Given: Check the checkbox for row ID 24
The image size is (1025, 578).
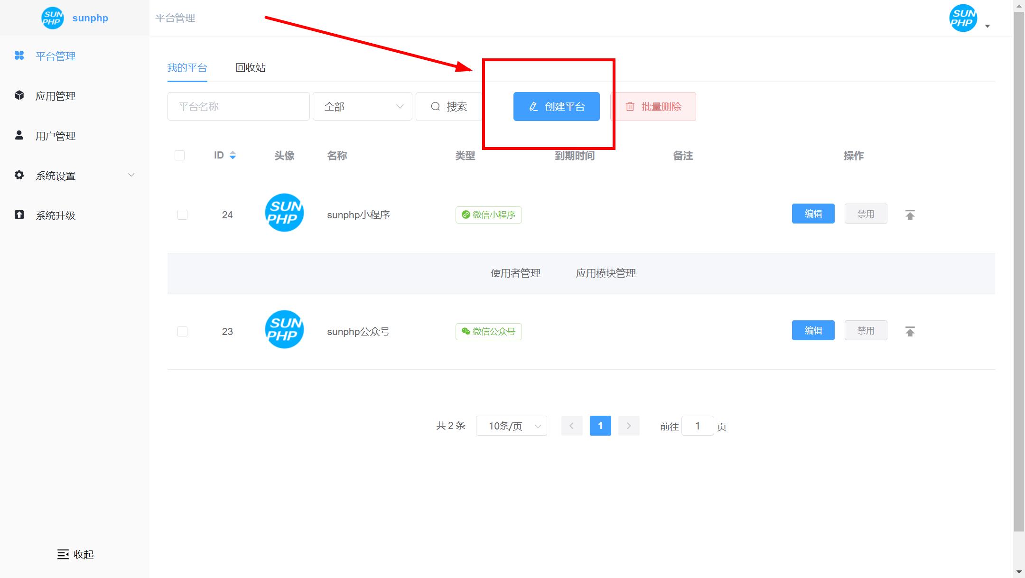Looking at the screenshot, I should pyautogui.click(x=182, y=214).
